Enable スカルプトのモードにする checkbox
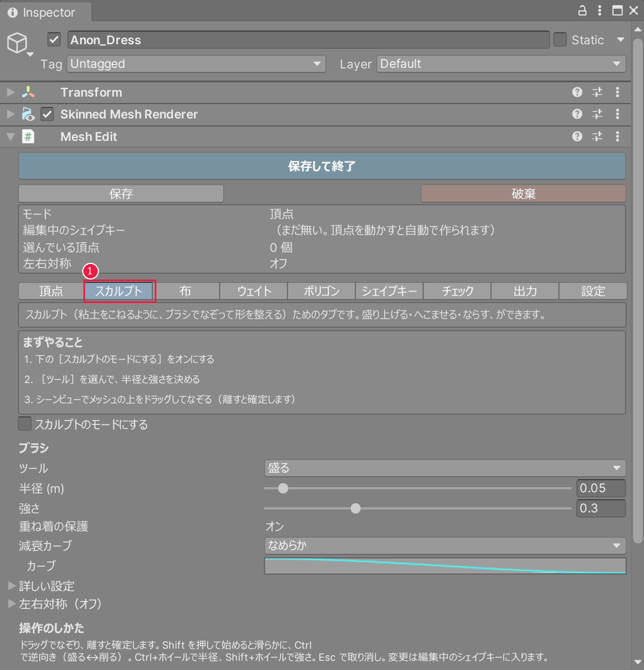The image size is (644, 670). 25,424
